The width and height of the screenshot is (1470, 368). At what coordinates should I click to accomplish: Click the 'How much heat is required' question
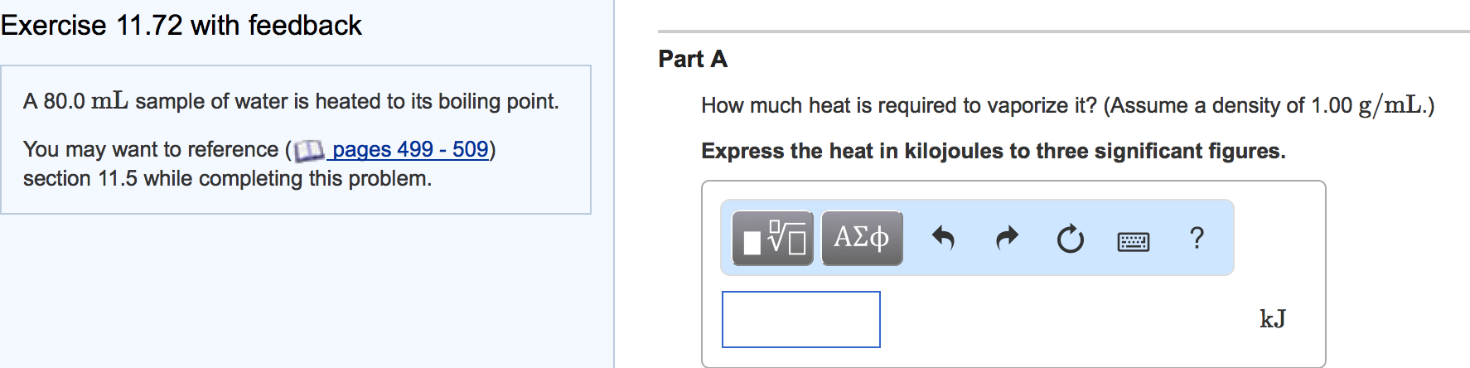(1067, 105)
